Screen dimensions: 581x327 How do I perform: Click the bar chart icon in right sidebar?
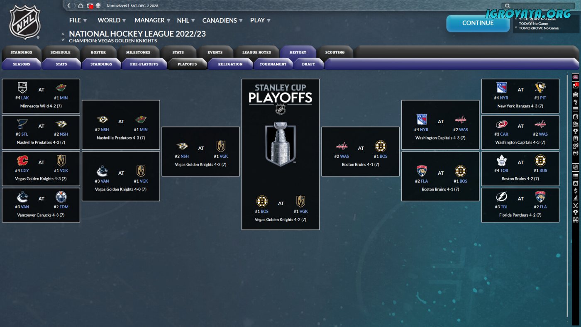tap(575, 198)
